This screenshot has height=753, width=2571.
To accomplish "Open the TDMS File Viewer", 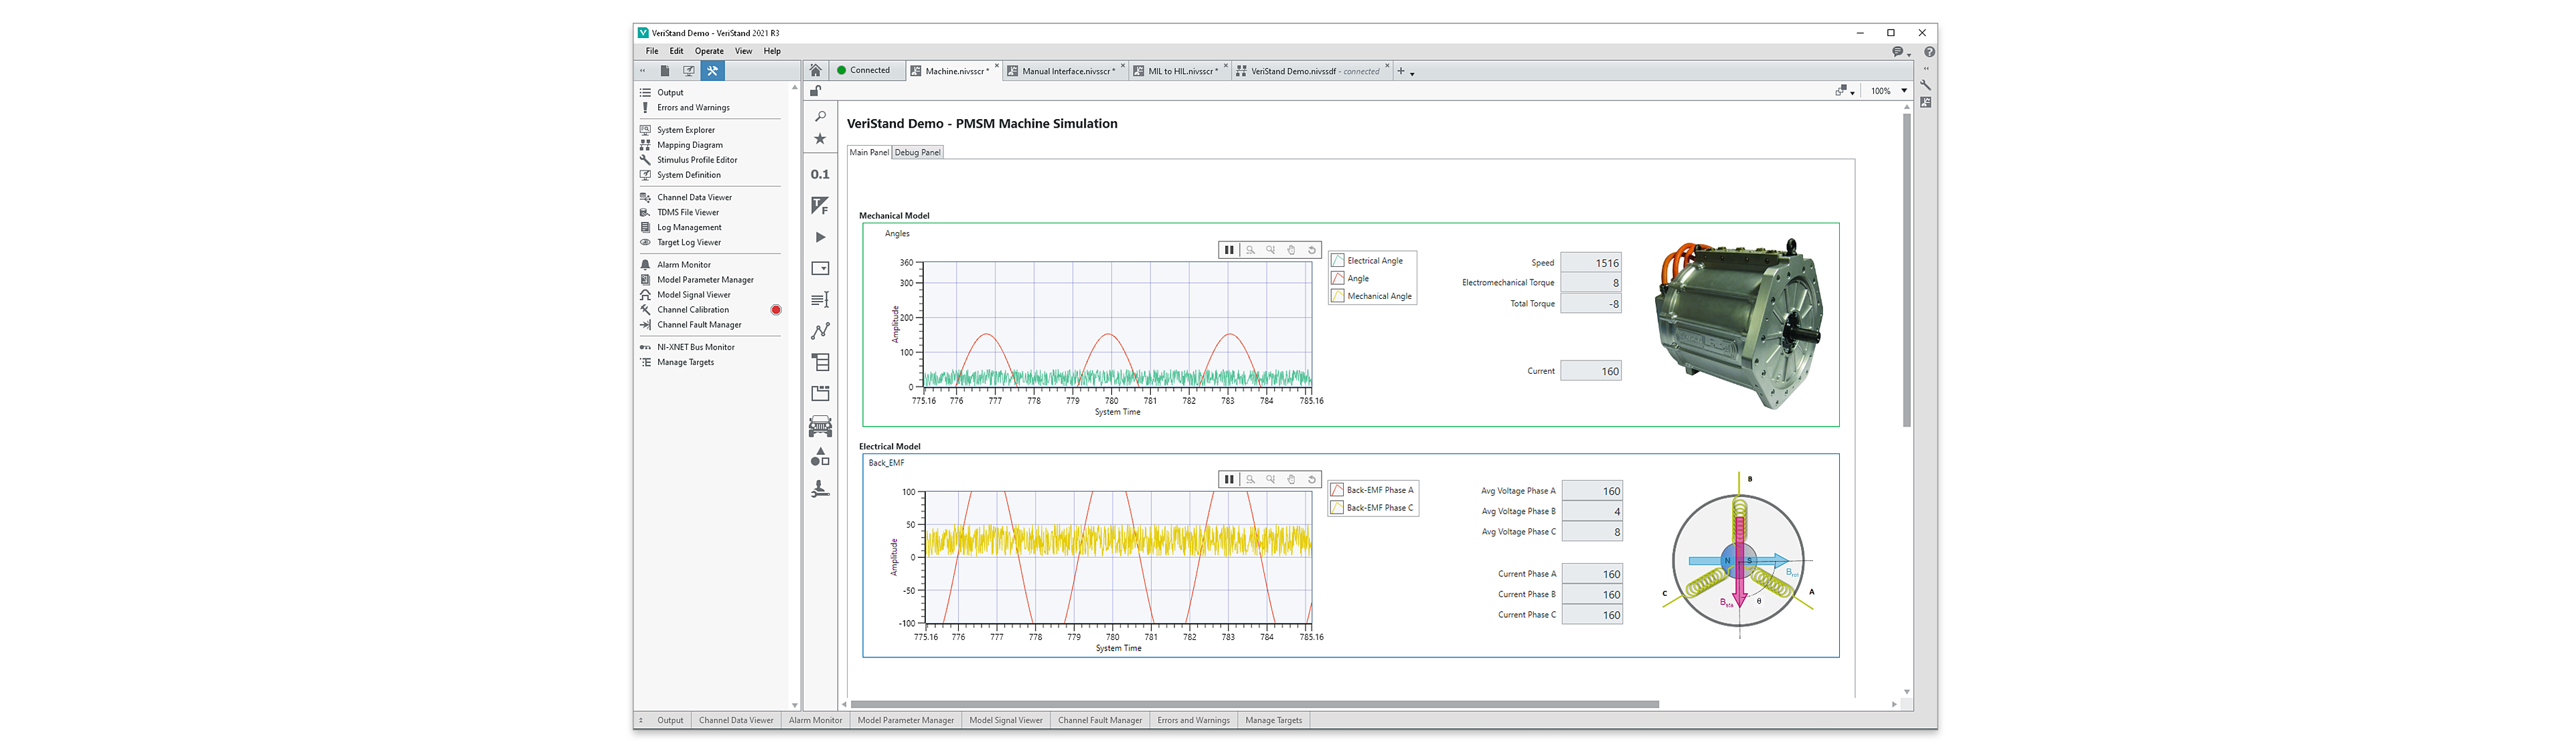I will coord(688,213).
